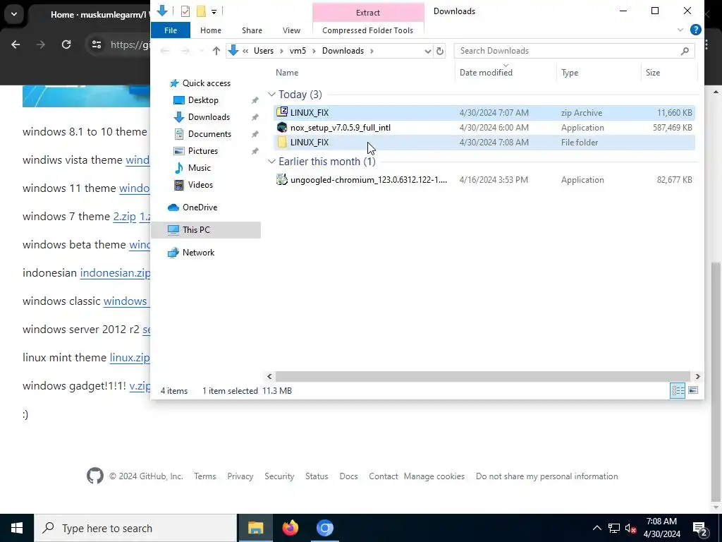Viewport: 722px width, 542px height.
Task: Expand the breadcrumb chevron after Downloads
Action: 372,51
